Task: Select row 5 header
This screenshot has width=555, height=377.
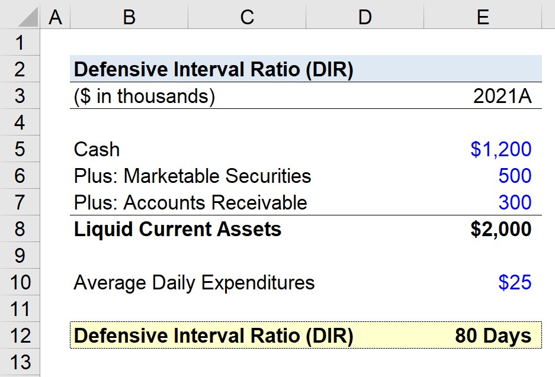Action: click(x=20, y=149)
